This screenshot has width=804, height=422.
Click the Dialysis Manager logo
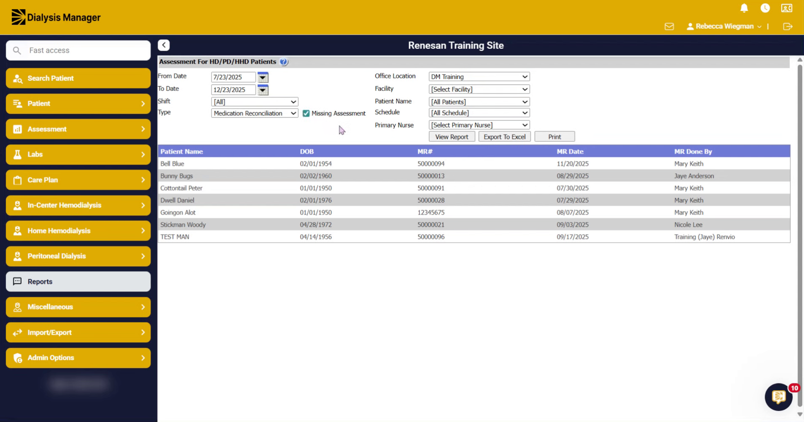56,17
